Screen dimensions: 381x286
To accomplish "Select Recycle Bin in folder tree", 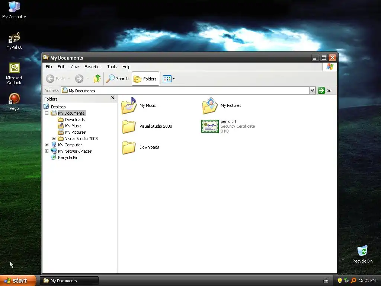I will (x=68, y=158).
